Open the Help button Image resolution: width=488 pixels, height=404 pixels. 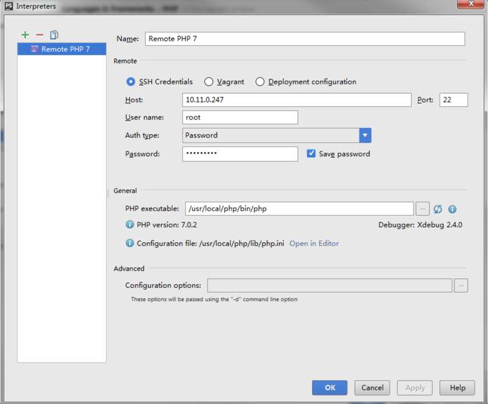pyautogui.click(x=457, y=388)
